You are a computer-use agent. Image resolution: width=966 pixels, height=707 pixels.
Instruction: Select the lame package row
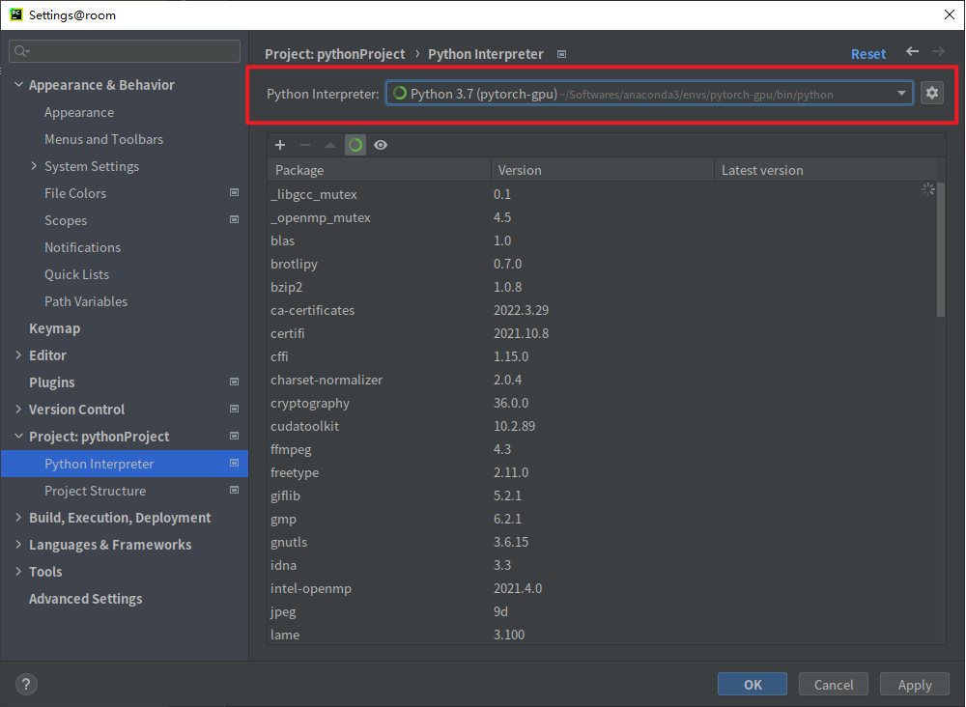[x=602, y=635]
